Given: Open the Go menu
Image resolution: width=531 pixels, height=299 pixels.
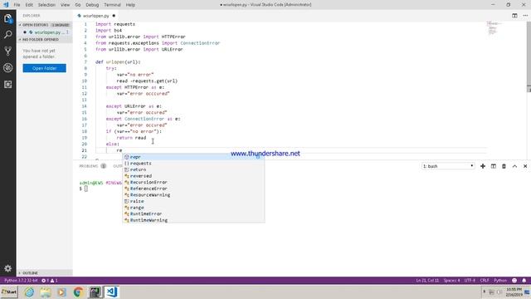Looking at the screenshot, I should (x=77, y=5).
